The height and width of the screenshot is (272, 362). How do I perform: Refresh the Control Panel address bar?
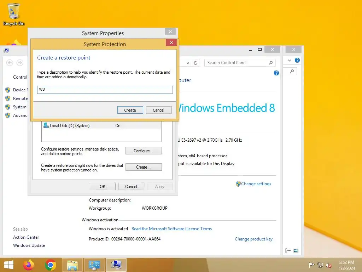pyautogui.click(x=195, y=63)
